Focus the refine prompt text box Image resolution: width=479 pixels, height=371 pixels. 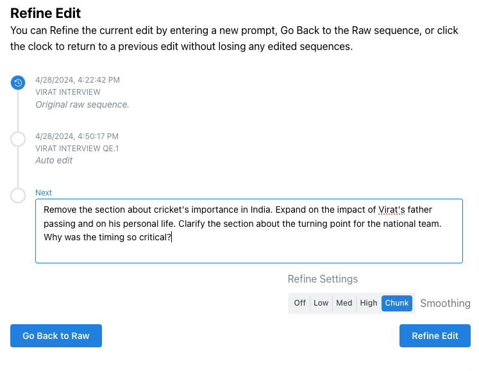pos(249,231)
